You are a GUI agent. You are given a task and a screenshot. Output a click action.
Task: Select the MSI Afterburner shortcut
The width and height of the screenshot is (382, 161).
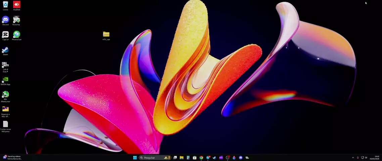(5, 95)
